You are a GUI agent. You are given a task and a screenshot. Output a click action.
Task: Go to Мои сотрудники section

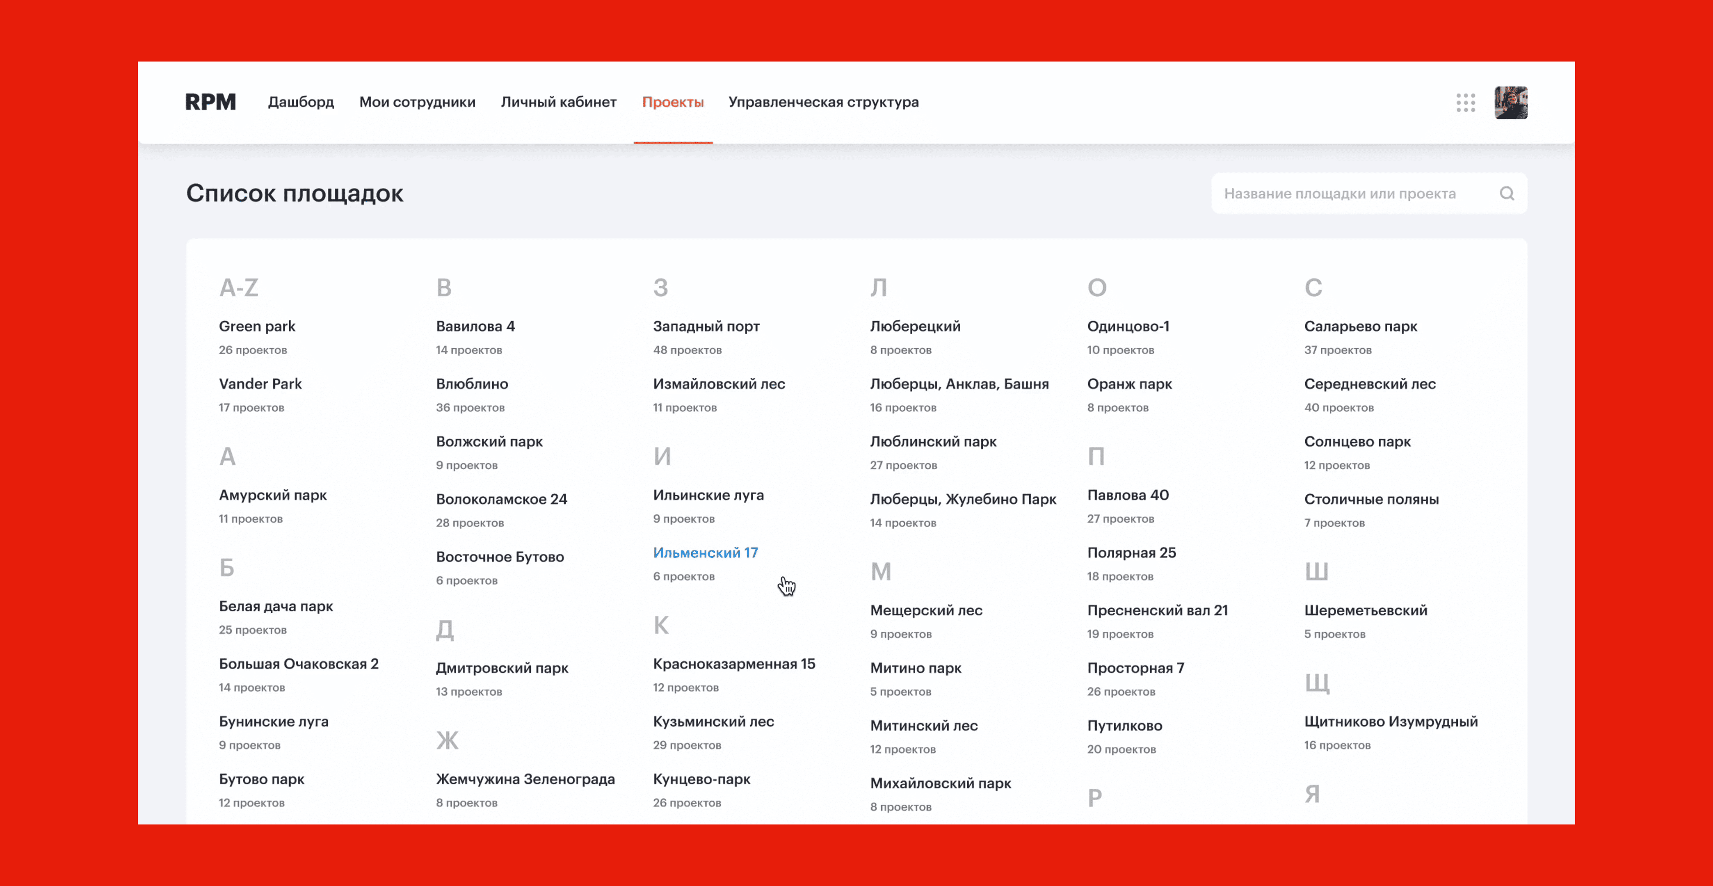coord(417,102)
